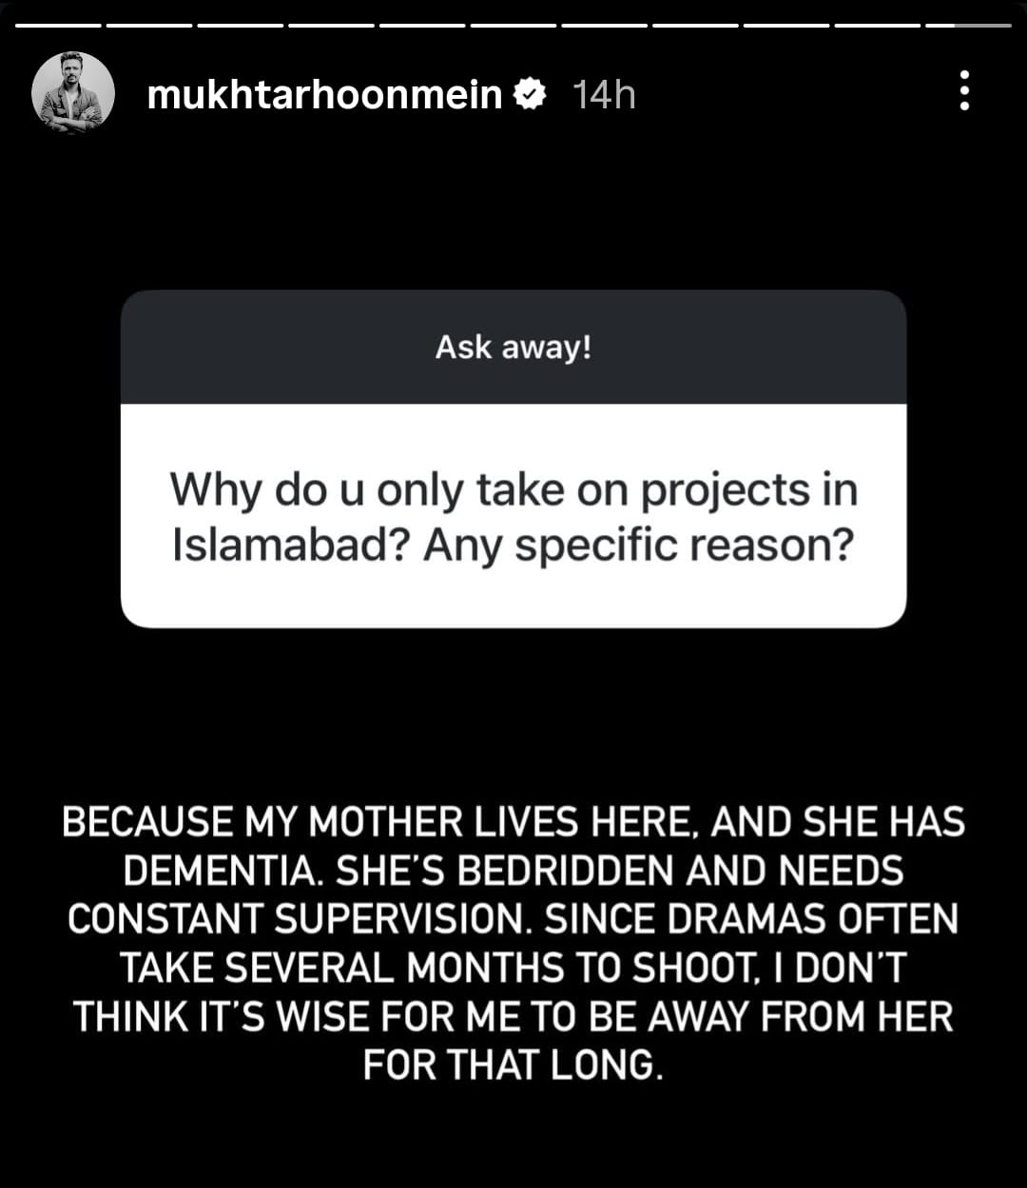Select the second story progress segment
Viewport: 1027px width, 1188px height.
point(150,25)
